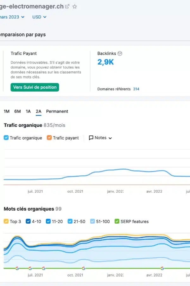Screen dimensions: 190x286
Task: Click the star favorite icon
Action: [75, 6]
